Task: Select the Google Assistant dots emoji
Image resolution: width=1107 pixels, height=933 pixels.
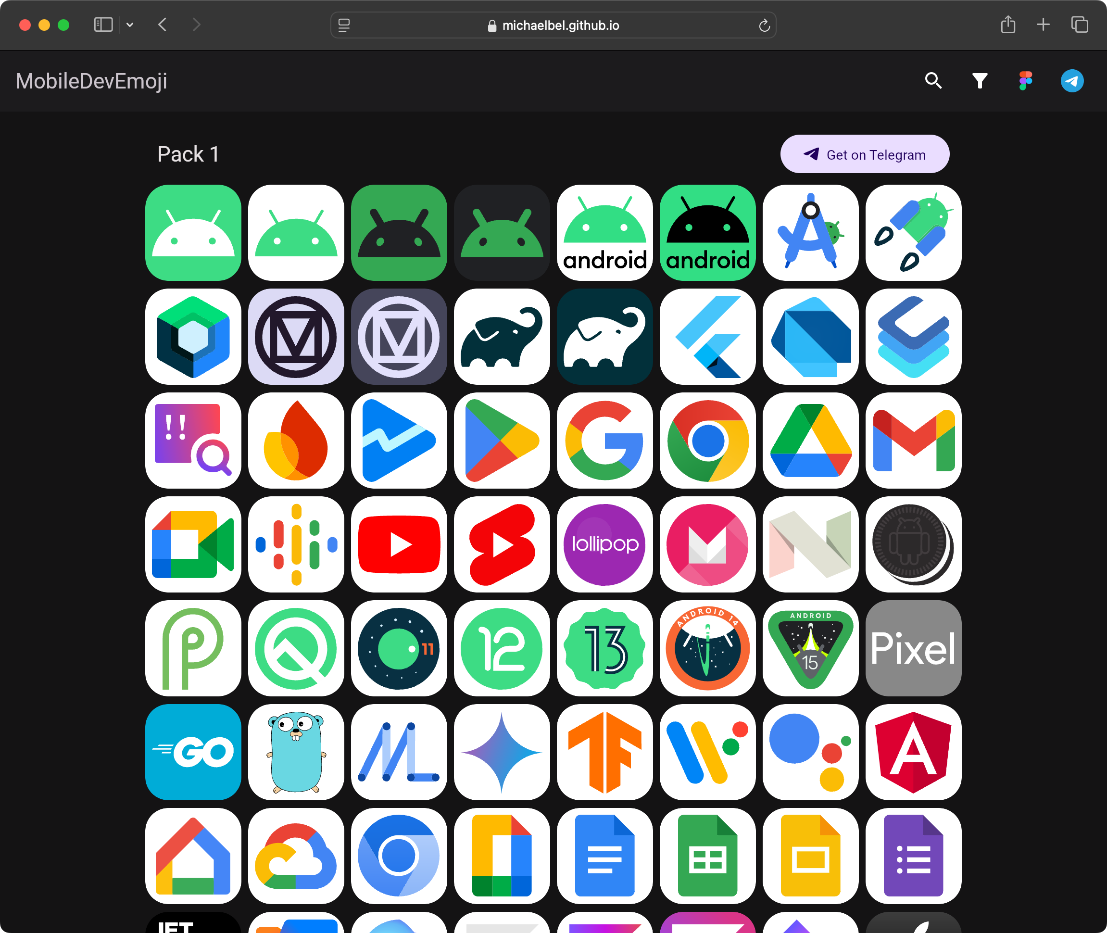Action: click(811, 752)
